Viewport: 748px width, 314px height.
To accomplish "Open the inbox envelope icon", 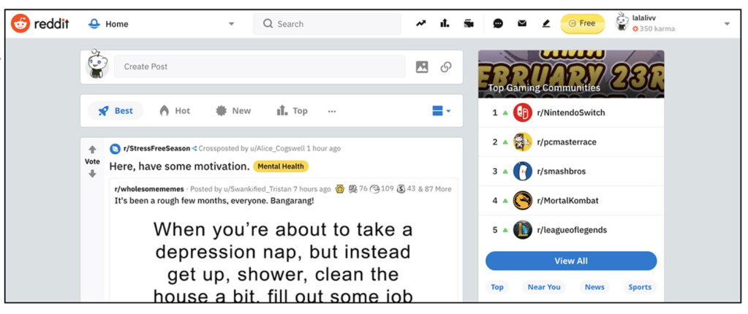I will 522,24.
